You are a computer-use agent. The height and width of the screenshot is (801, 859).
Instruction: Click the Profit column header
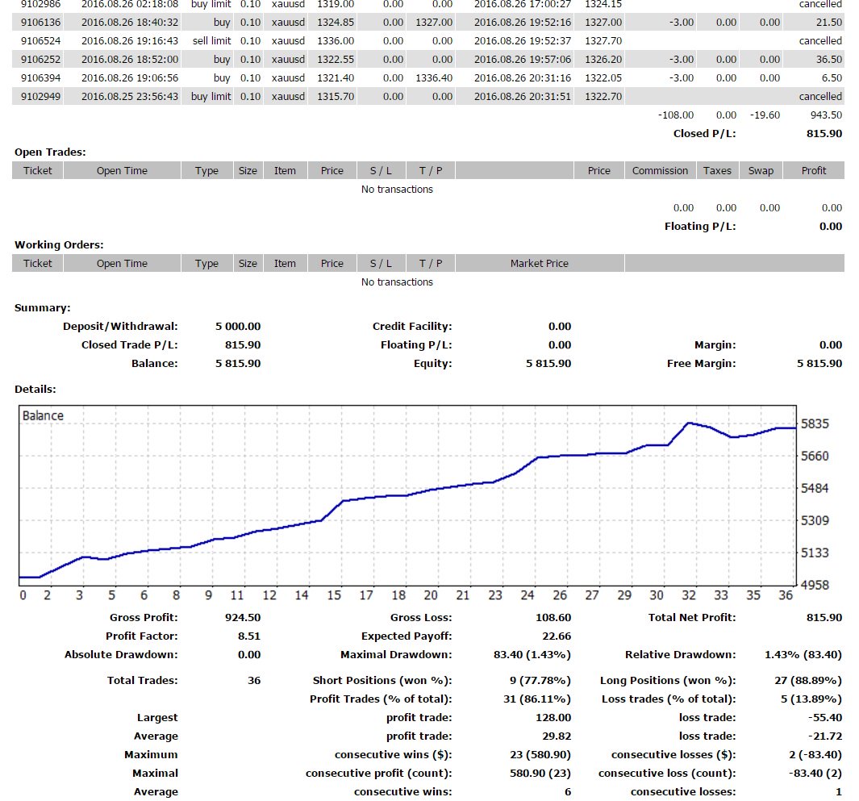tap(814, 171)
